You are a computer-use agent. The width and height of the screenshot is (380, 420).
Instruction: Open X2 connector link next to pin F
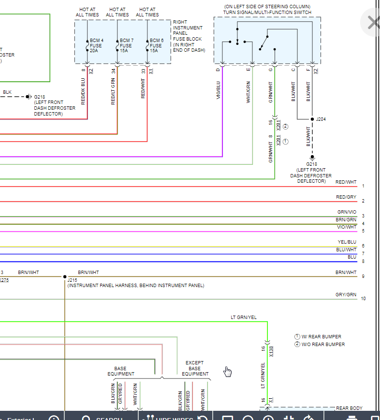click(316, 71)
